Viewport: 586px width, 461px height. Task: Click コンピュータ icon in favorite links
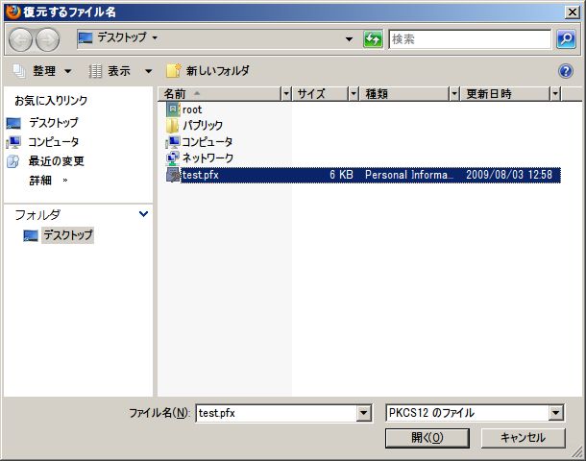point(13,142)
